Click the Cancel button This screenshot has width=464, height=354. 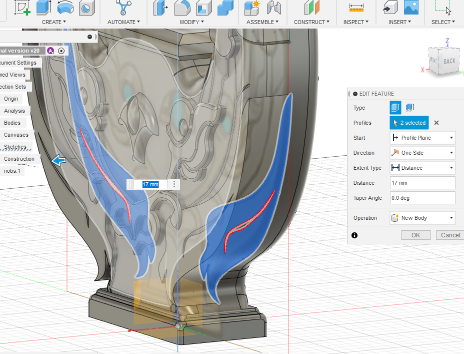coord(450,235)
